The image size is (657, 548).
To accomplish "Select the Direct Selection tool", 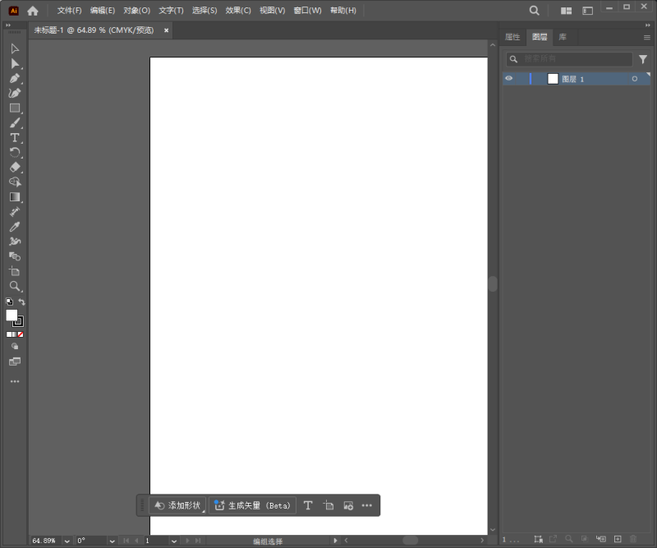I will pos(14,63).
